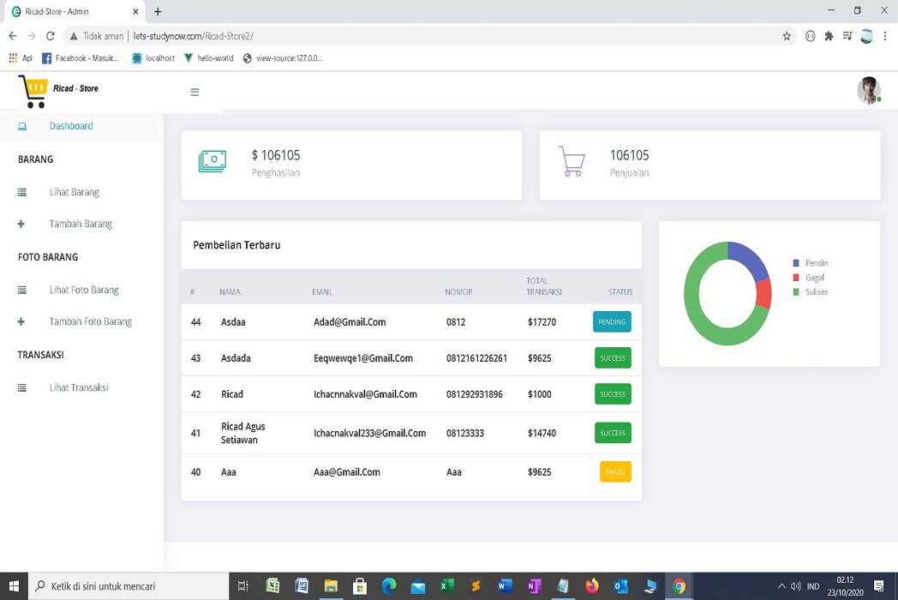Open the Windows notification center icon
This screenshot has width=898, height=600.
tap(879, 585)
